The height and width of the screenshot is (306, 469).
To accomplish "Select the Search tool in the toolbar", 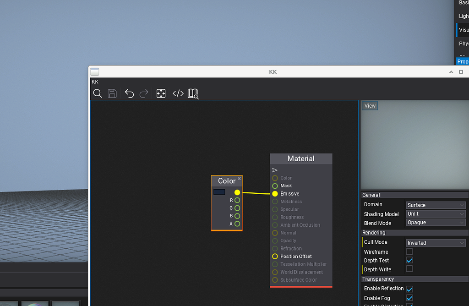I will [98, 93].
